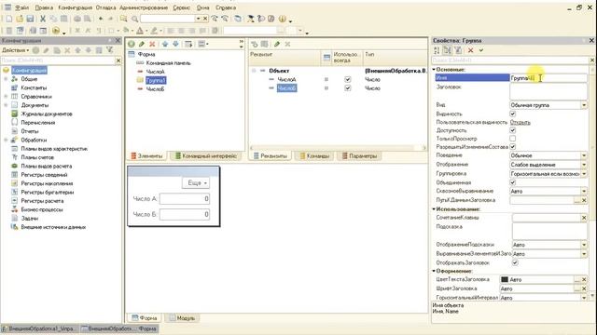Switch to the Командный интерфейс tab
Image resolution: width=597 pixels, height=335 pixels.
click(x=205, y=156)
